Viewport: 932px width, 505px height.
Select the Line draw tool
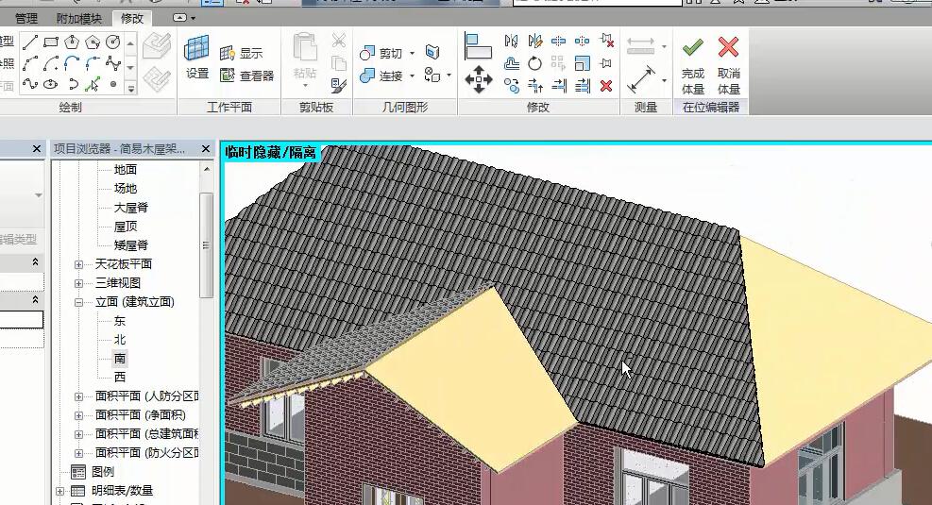pos(30,42)
